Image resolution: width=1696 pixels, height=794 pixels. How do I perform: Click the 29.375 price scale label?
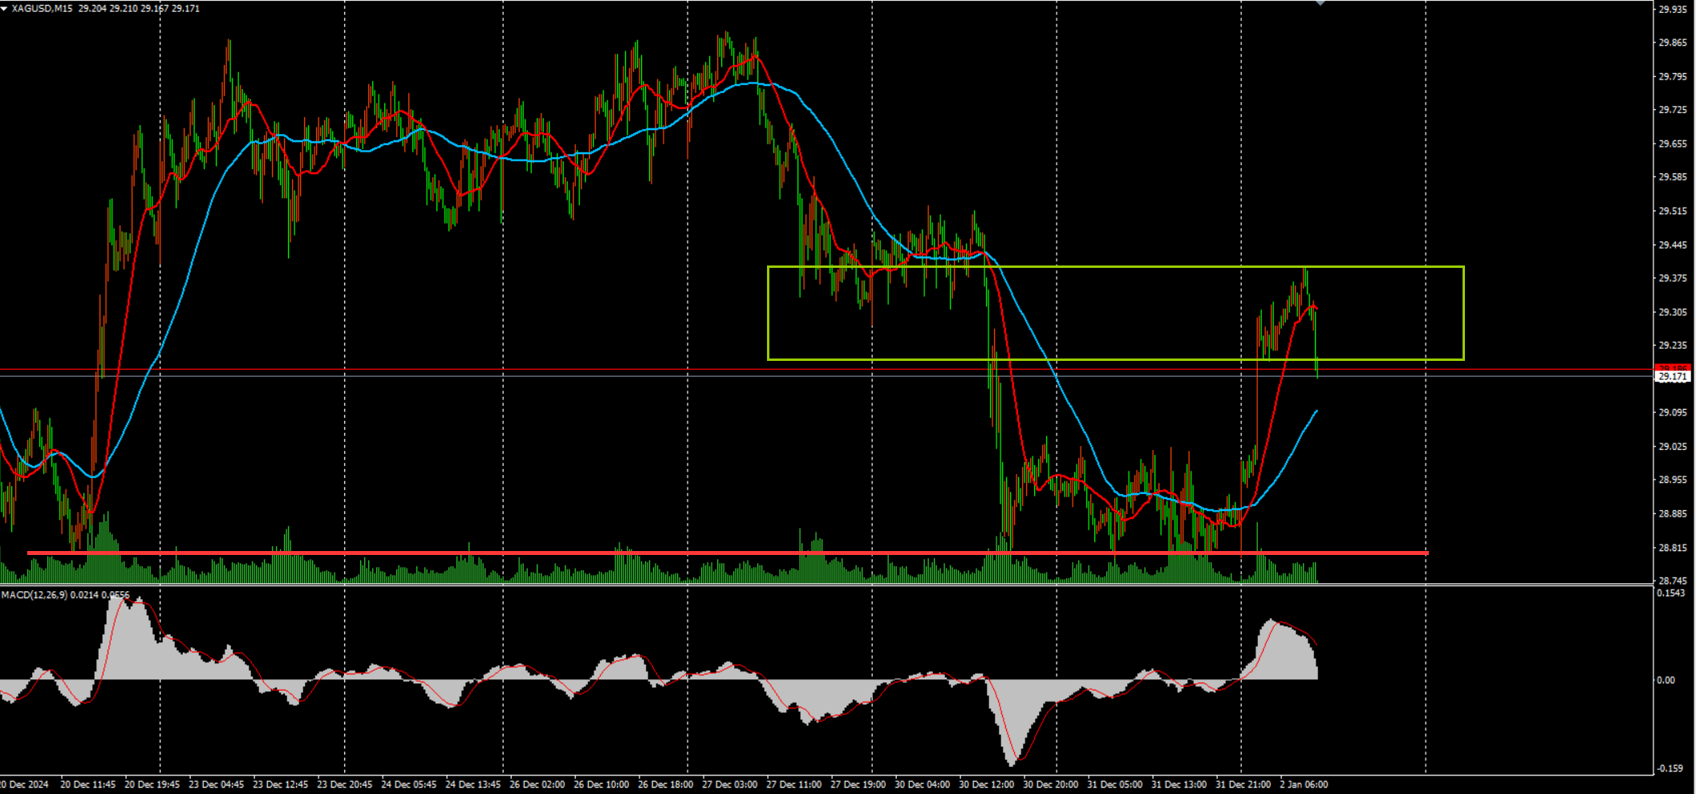(x=1673, y=277)
